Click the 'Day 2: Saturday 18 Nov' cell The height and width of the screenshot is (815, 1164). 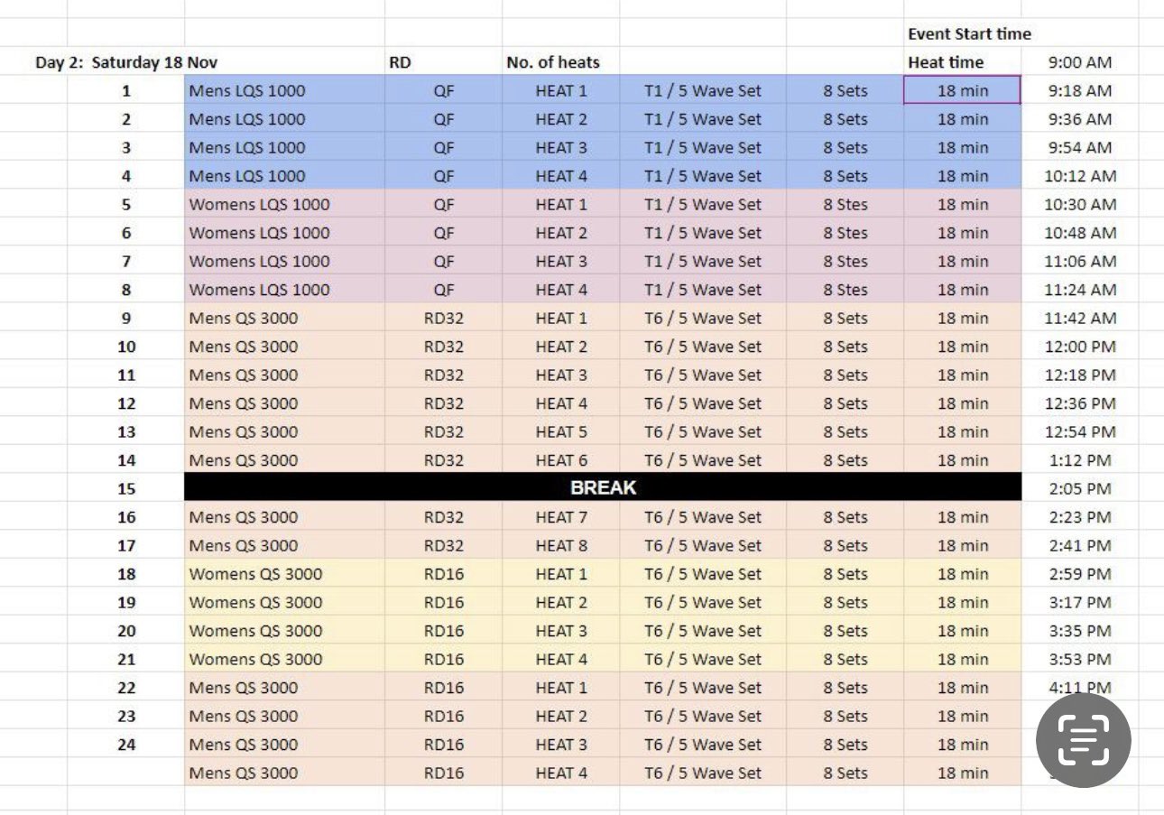click(x=126, y=62)
